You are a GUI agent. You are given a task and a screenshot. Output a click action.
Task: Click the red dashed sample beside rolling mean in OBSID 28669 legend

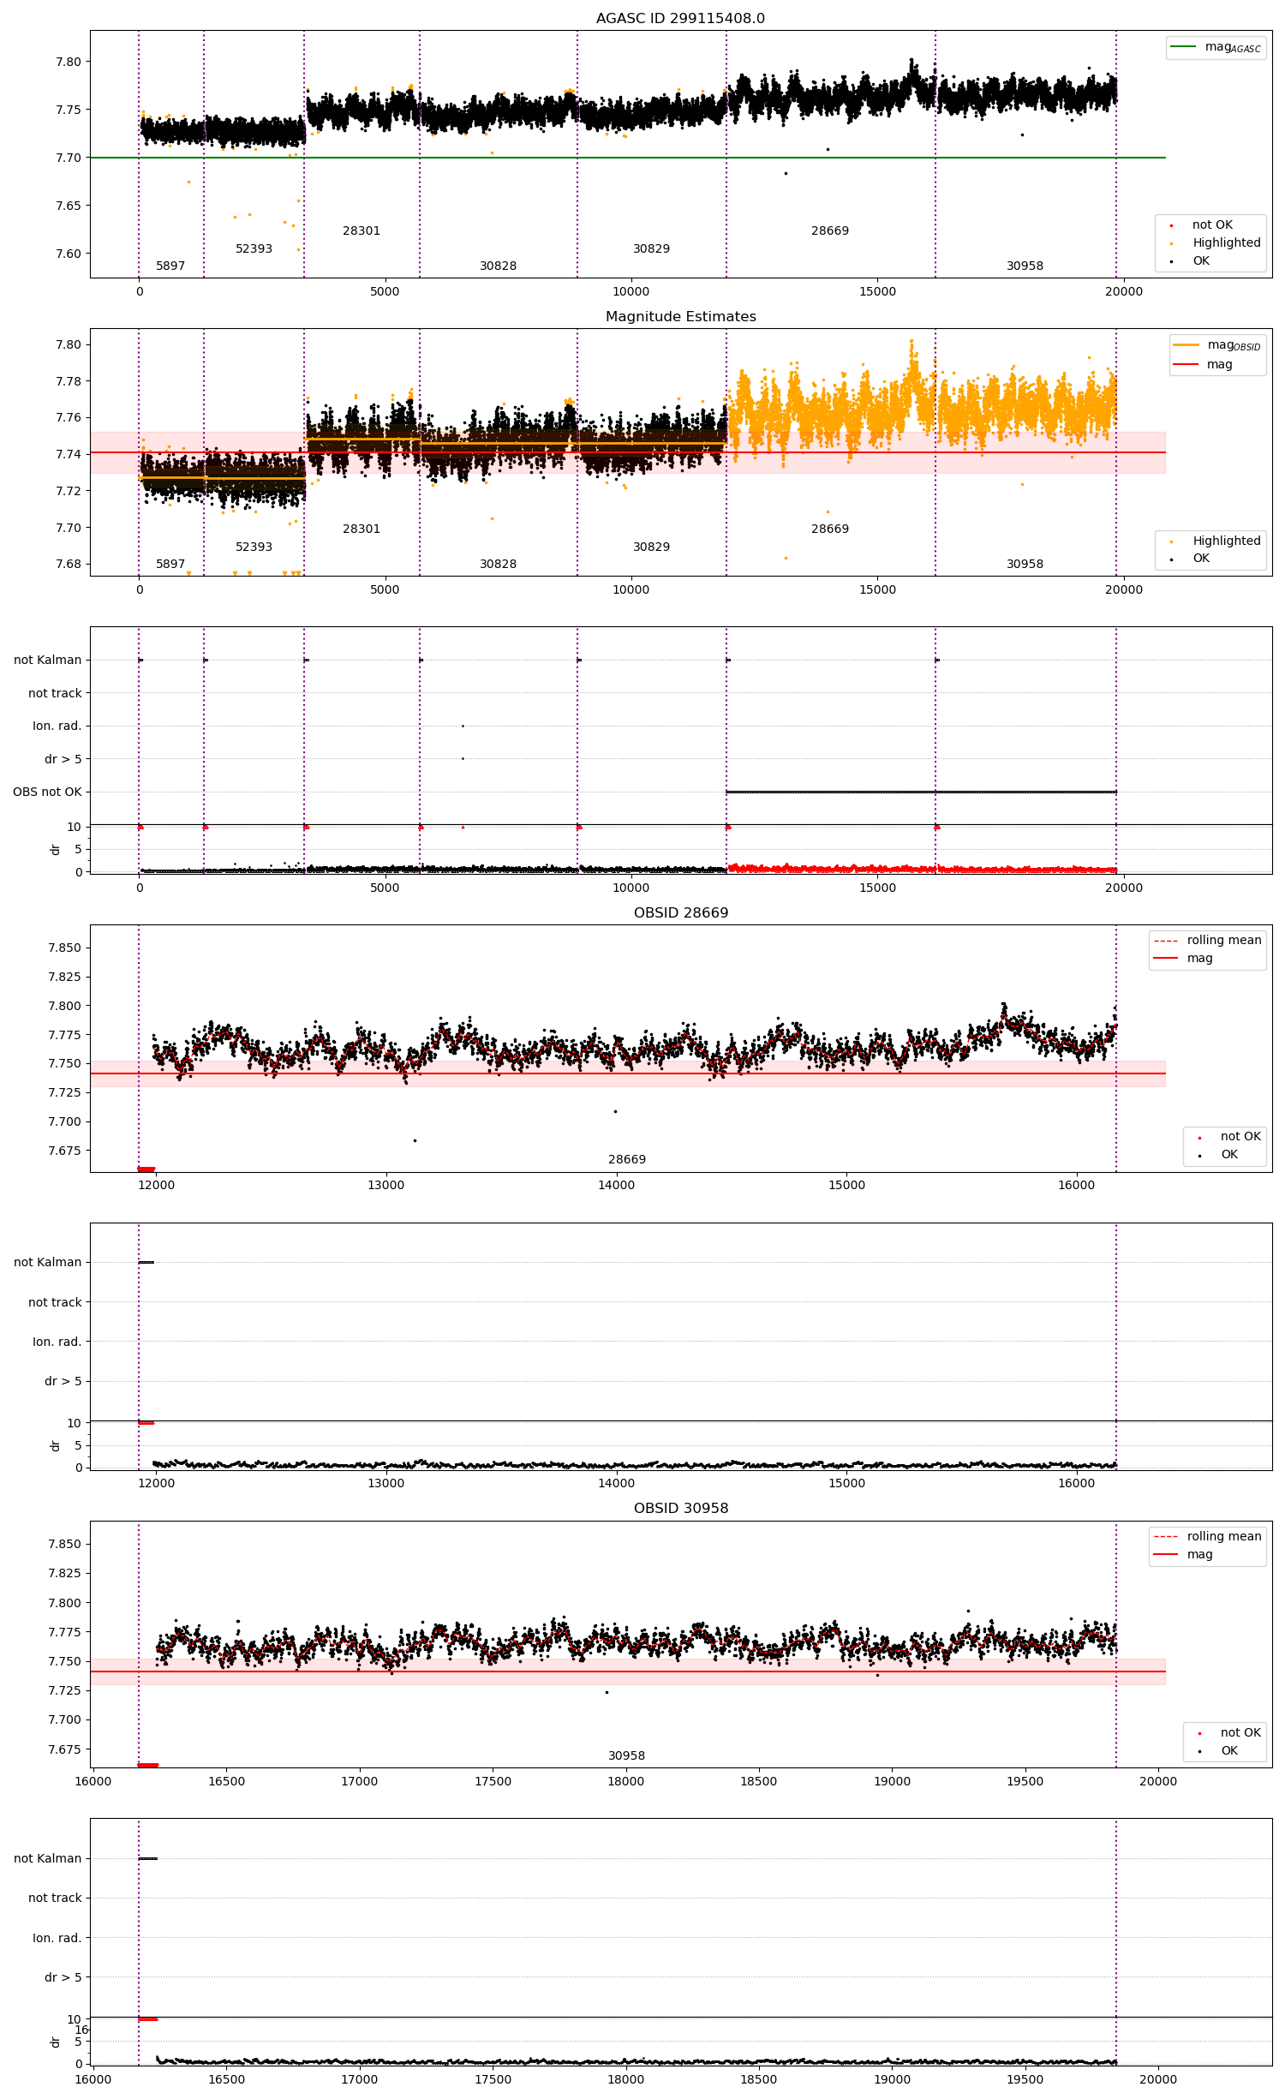coord(1166,941)
